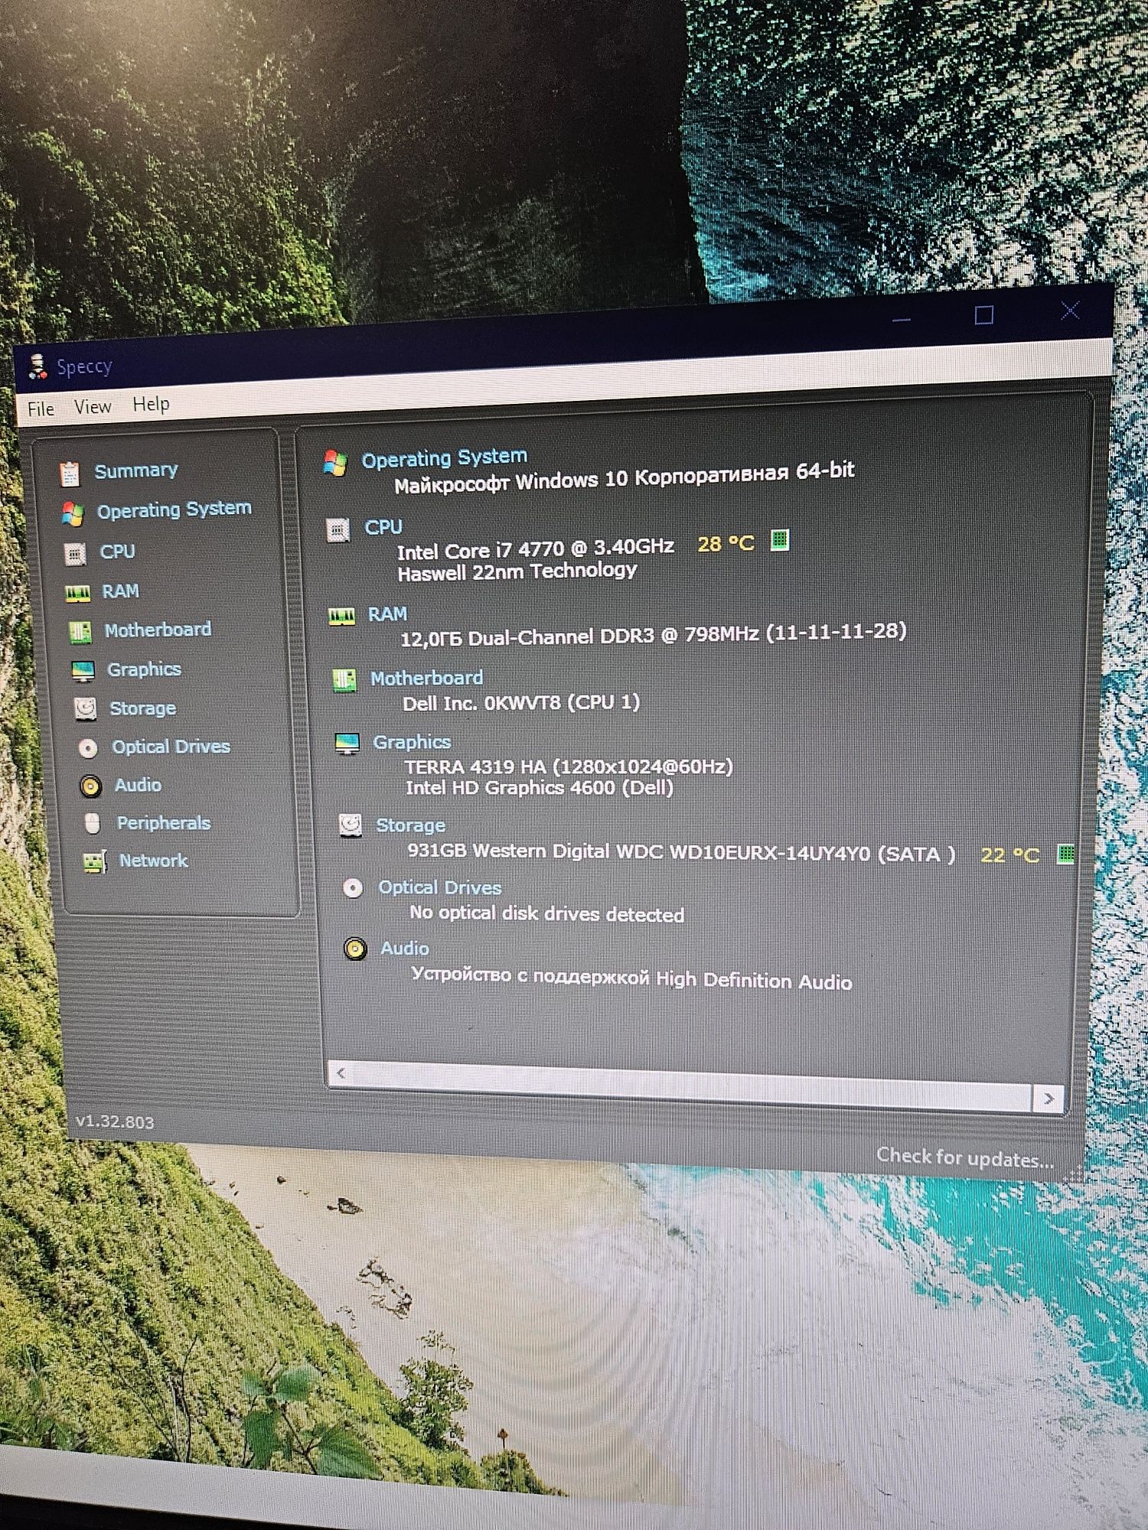Maximize the Speccy window
1148x1530 pixels.
point(984,315)
